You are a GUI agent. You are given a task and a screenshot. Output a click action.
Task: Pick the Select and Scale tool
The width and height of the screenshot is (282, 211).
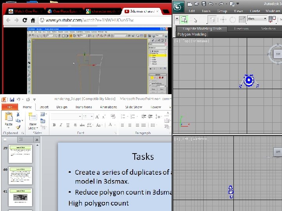(x=242, y=20)
